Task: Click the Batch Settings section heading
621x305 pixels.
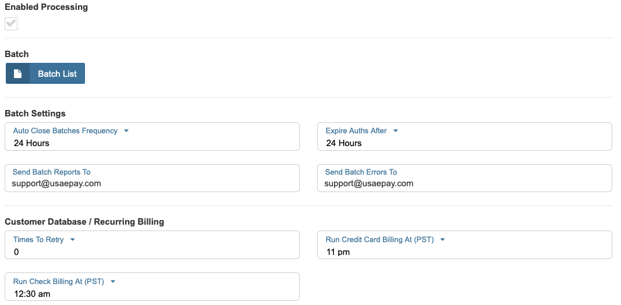Action: tap(35, 113)
